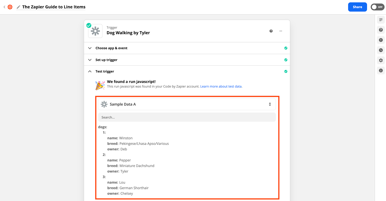The image size is (386, 201).
Task: Click the back arrow next to Zapier logo
Action: click(x=4, y=7)
